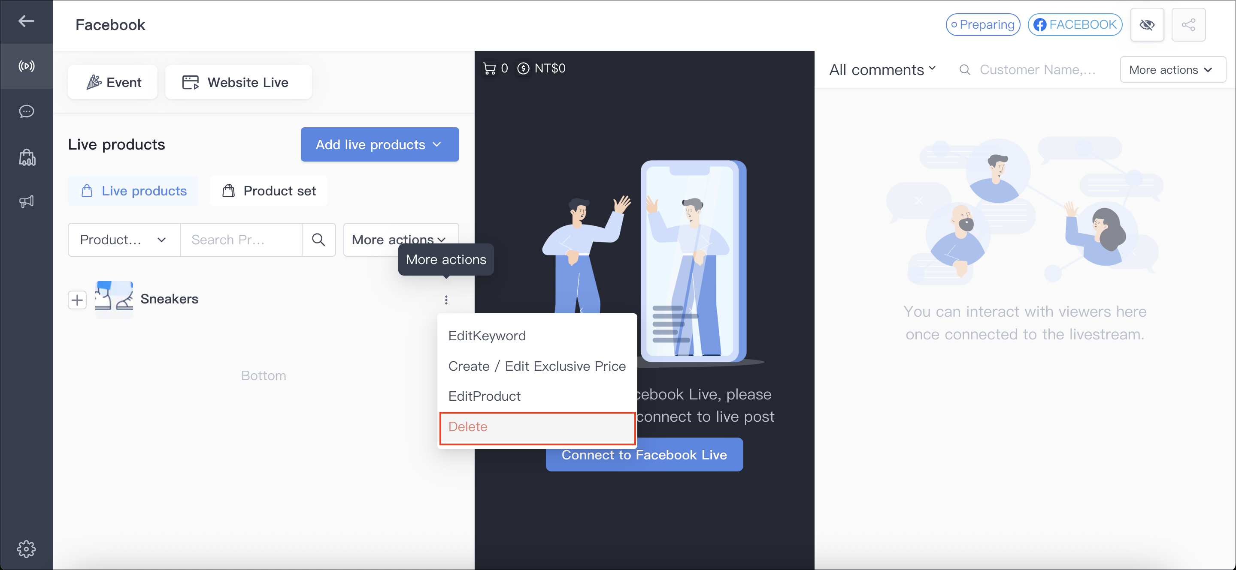Viewport: 1236px width, 570px height.
Task: Click the share icon button
Action: pyautogui.click(x=1188, y=24)
